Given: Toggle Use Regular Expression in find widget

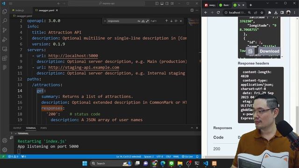Looking at the screenshot, I should pyautogui.click(x=147, y=21).
